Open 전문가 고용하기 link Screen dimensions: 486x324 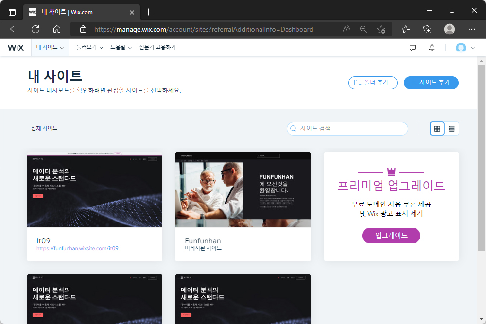[x=157, y=47]
